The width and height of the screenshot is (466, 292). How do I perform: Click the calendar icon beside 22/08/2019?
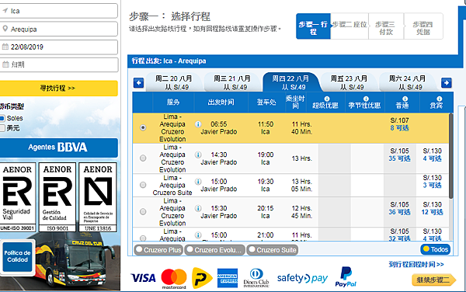(x=5, y=47)
